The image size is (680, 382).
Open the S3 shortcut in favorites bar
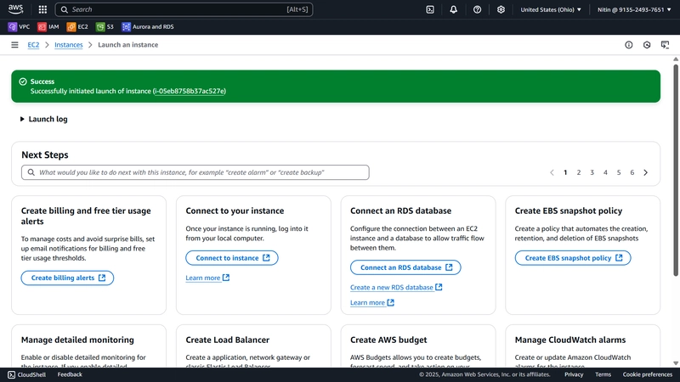point(105,27)
